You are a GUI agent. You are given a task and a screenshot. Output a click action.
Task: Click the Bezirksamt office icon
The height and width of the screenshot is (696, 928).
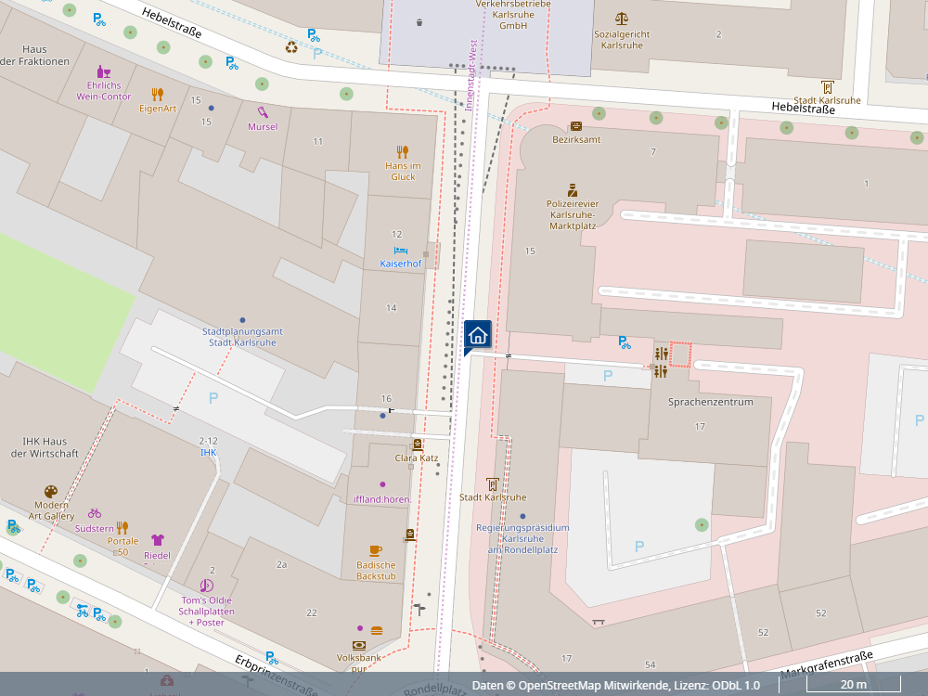tap(576, 126)
